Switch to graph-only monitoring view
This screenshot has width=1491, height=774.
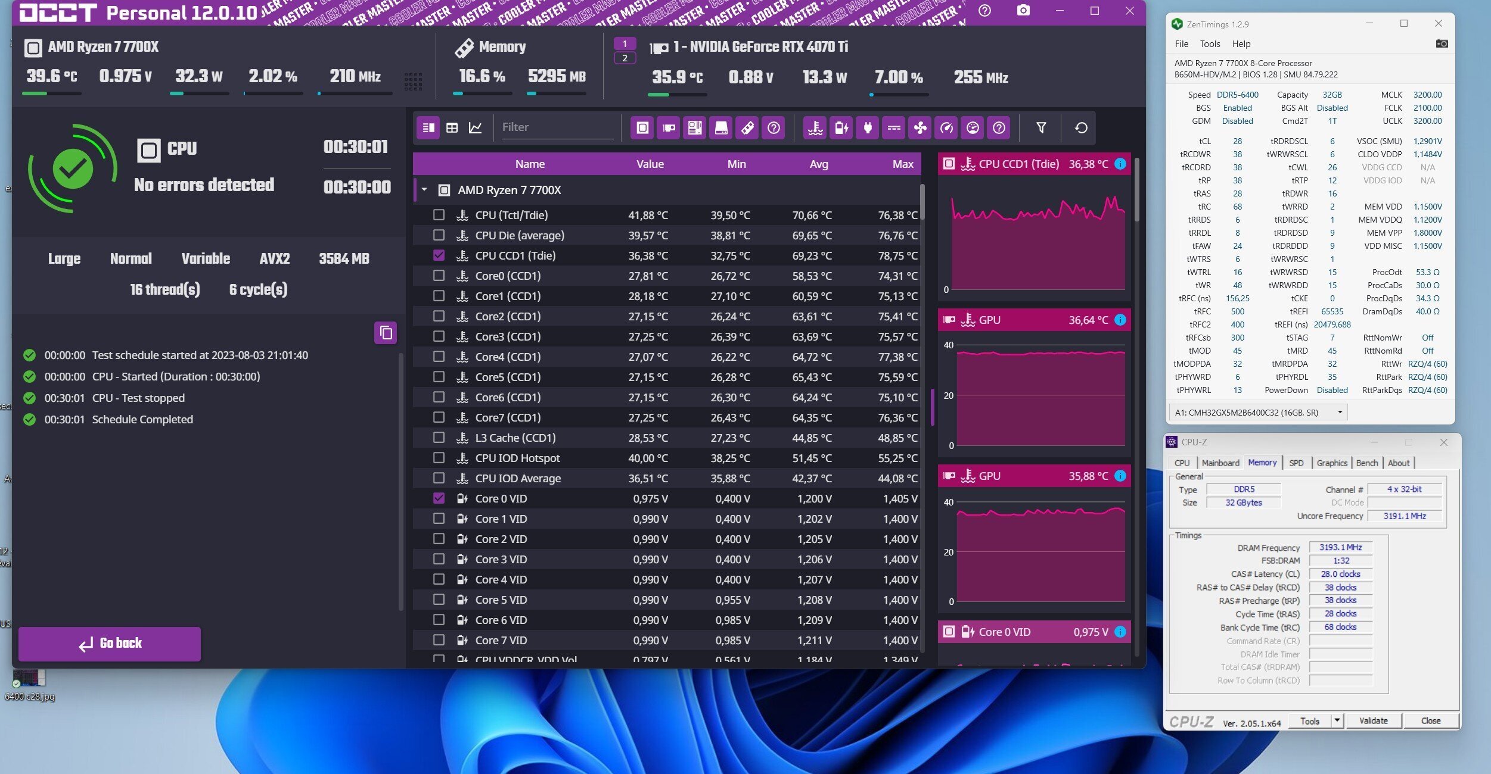tap(476, 127)
